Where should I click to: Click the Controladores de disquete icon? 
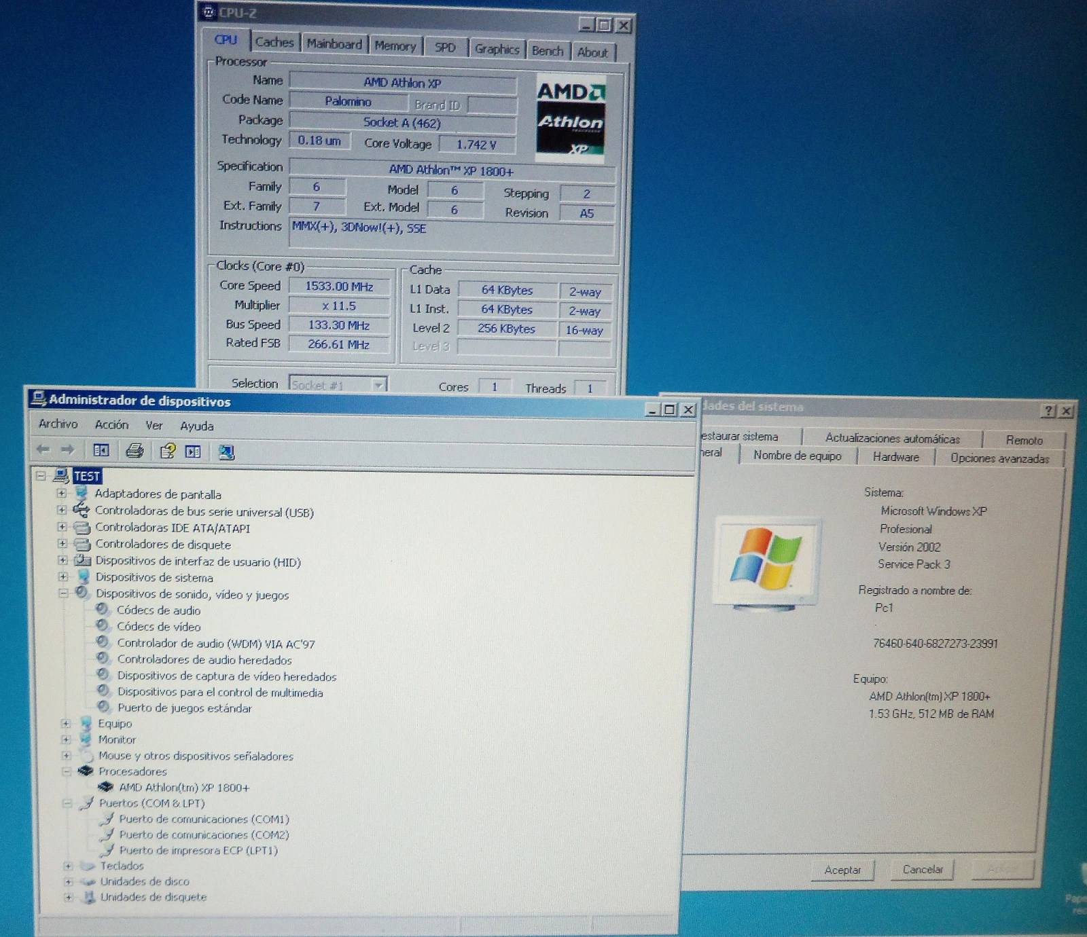pos(82,544)
